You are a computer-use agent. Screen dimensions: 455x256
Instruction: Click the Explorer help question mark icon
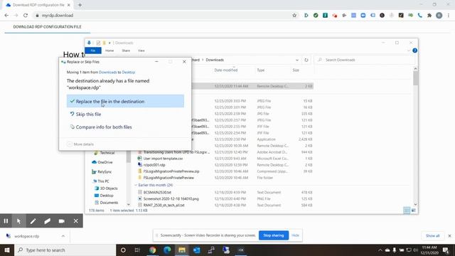[414, 50]
